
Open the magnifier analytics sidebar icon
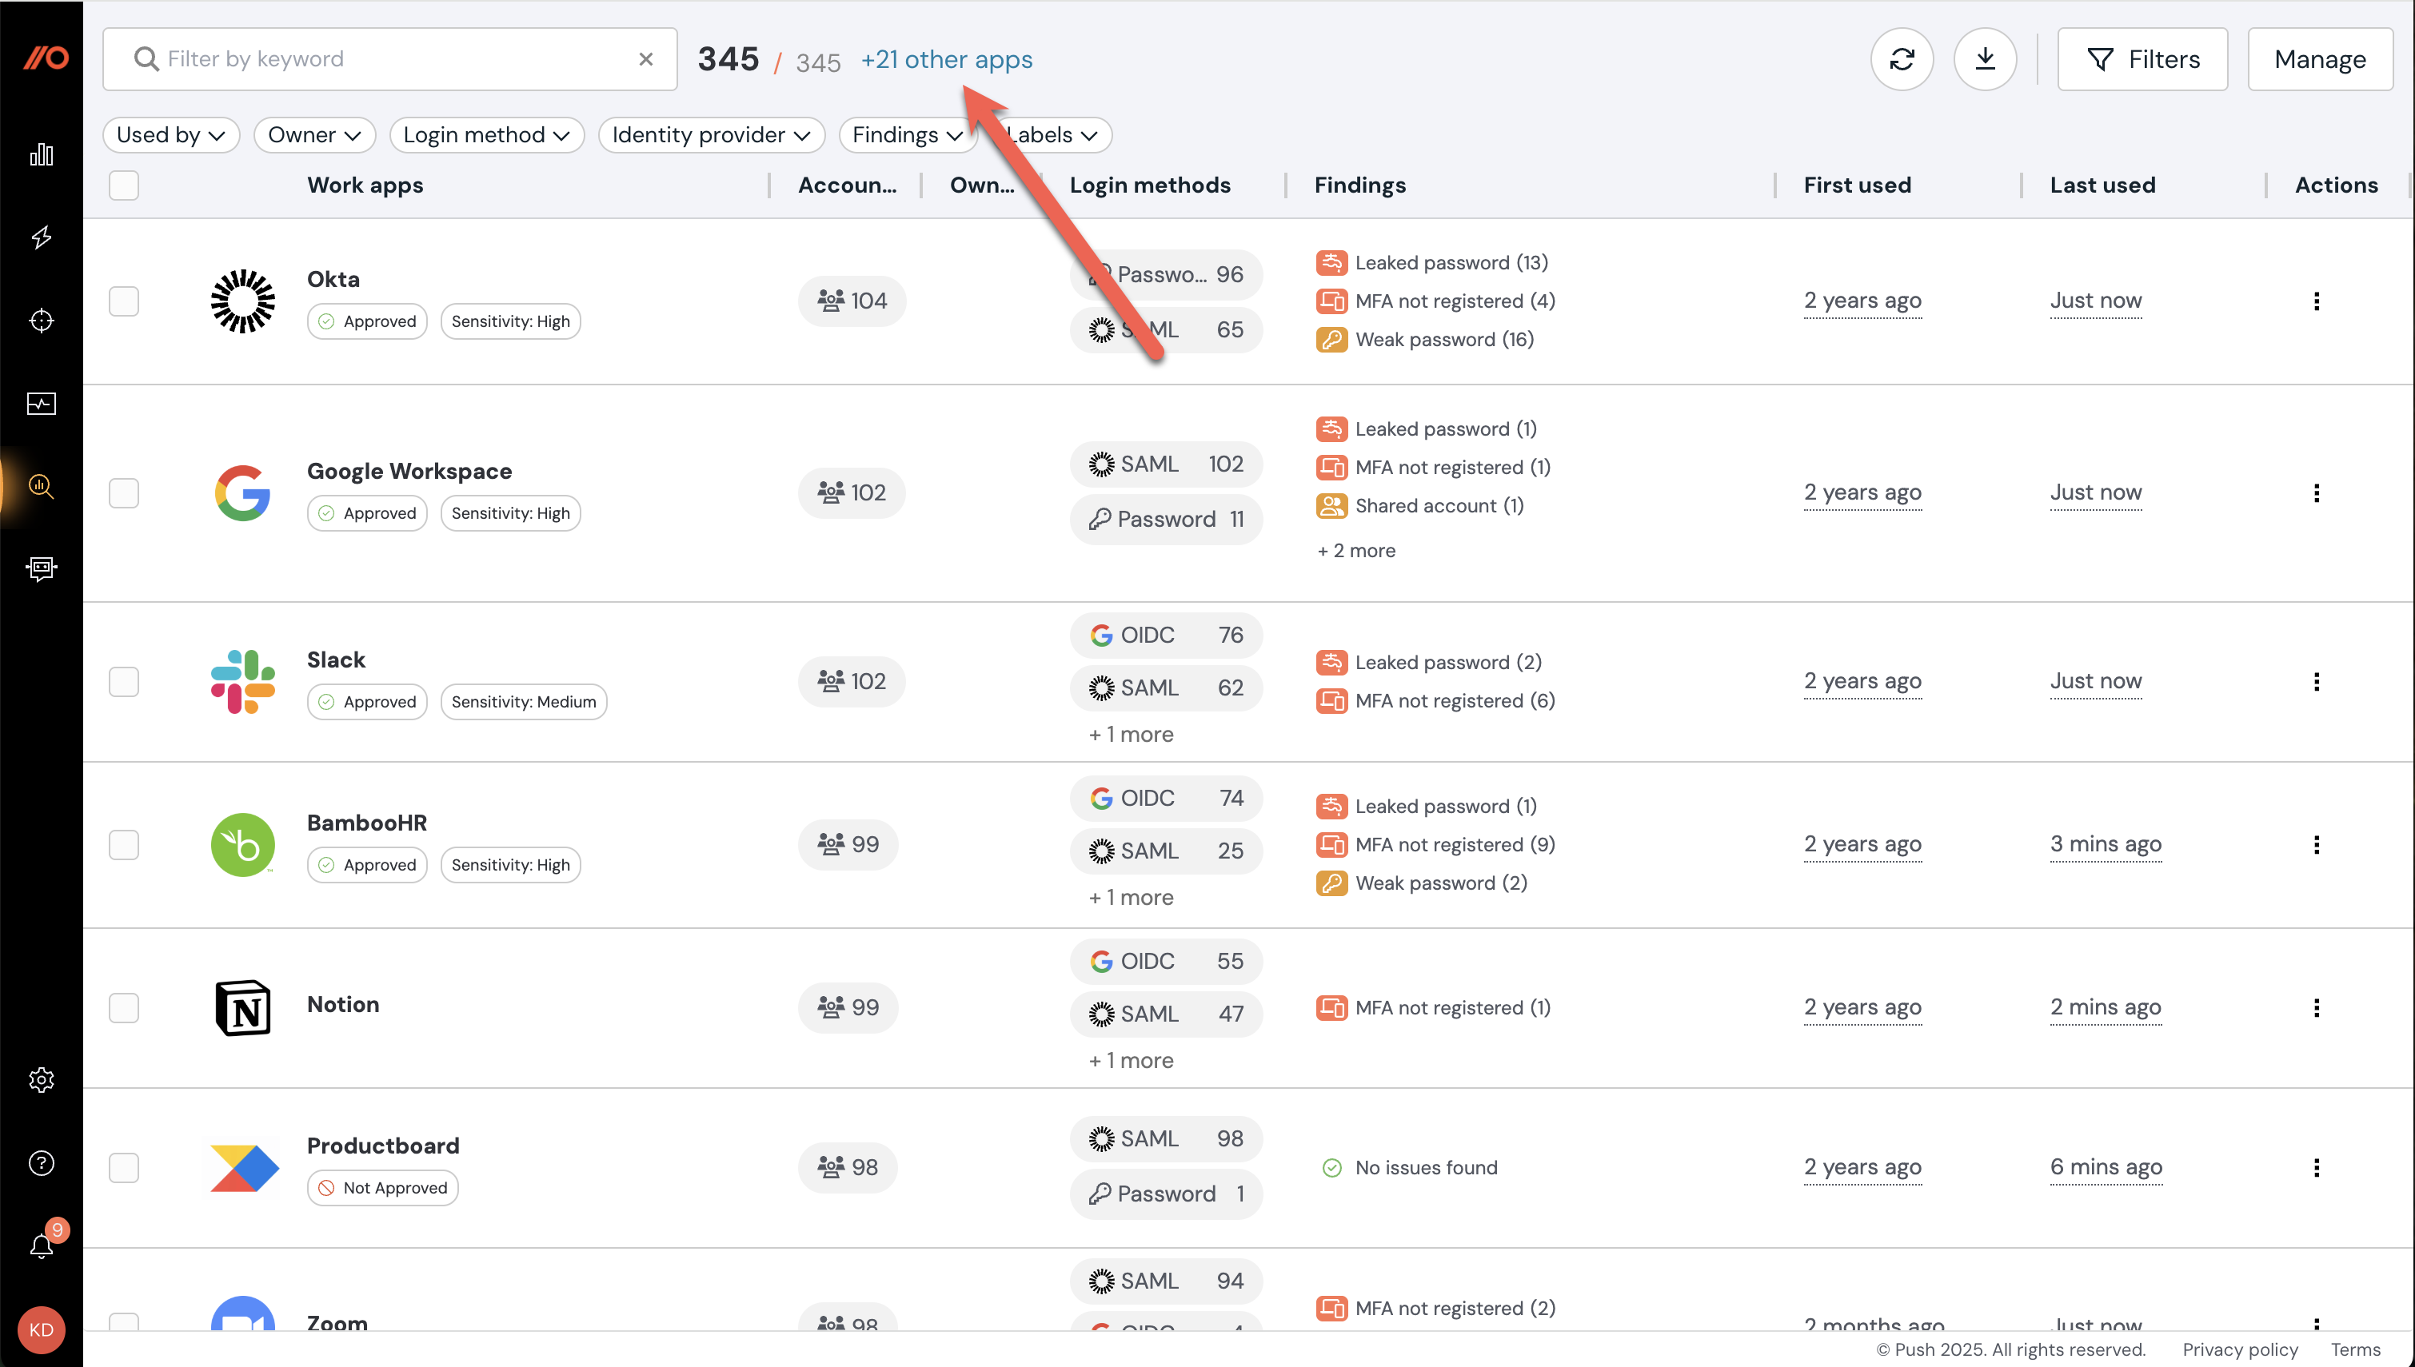(x=42, y=486)
